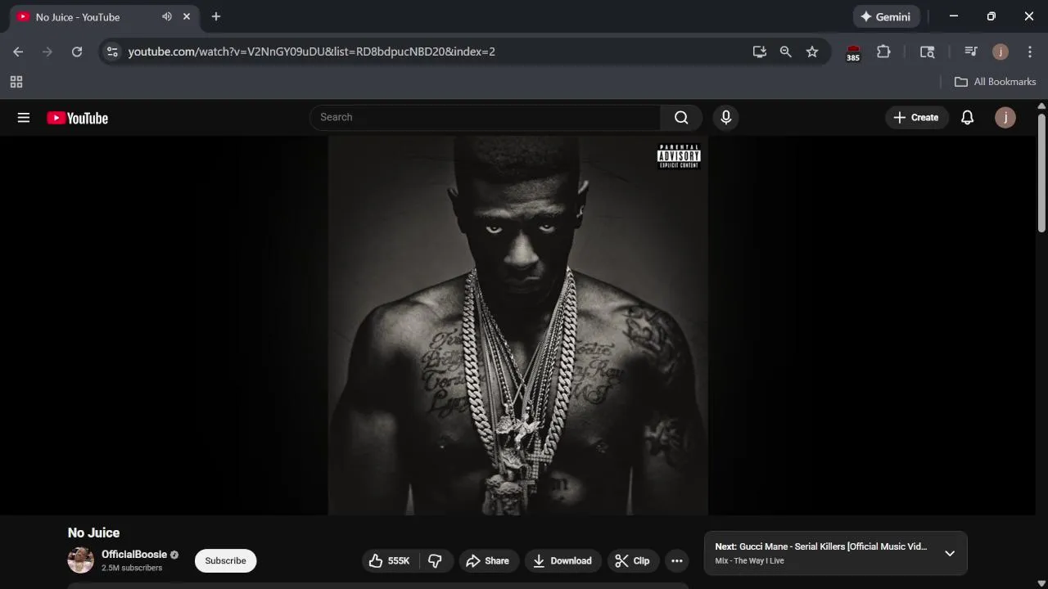
Task: Go back in browser history
Action: pos(18,52)
